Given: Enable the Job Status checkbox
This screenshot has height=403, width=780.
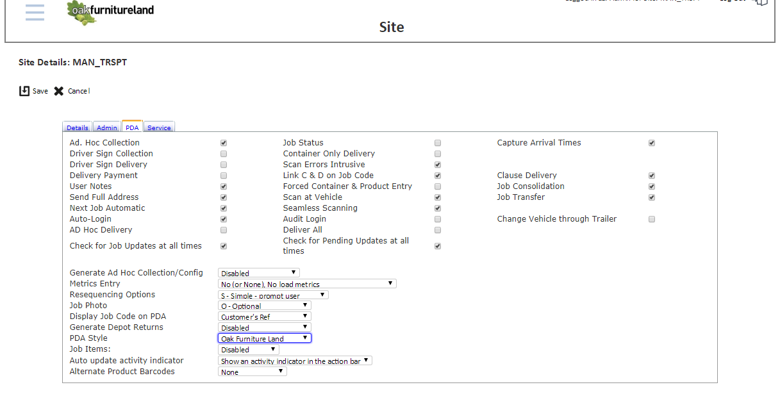Looking at the screenshot, I should click(438, 143).
